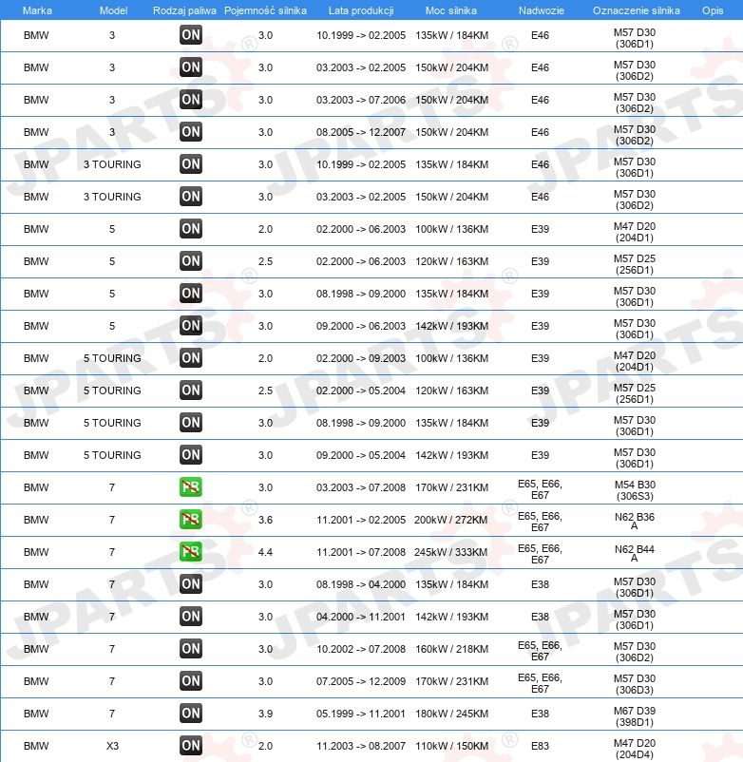The height and width of the screenshot is (762, 743).
Task: Click the ON icon in BMW 7 07.2005 -> 12.2009 row
Action: (x=190, y=681)
